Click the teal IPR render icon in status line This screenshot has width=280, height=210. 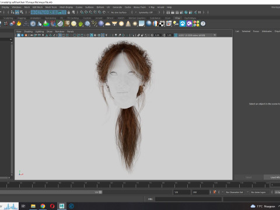pyautogui.click(x=186, y=12)
